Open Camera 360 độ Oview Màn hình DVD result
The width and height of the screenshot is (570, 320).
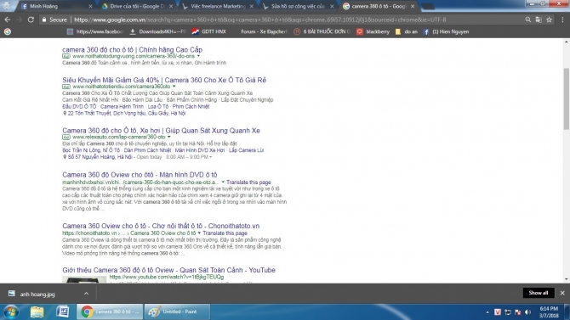(140, 175)
